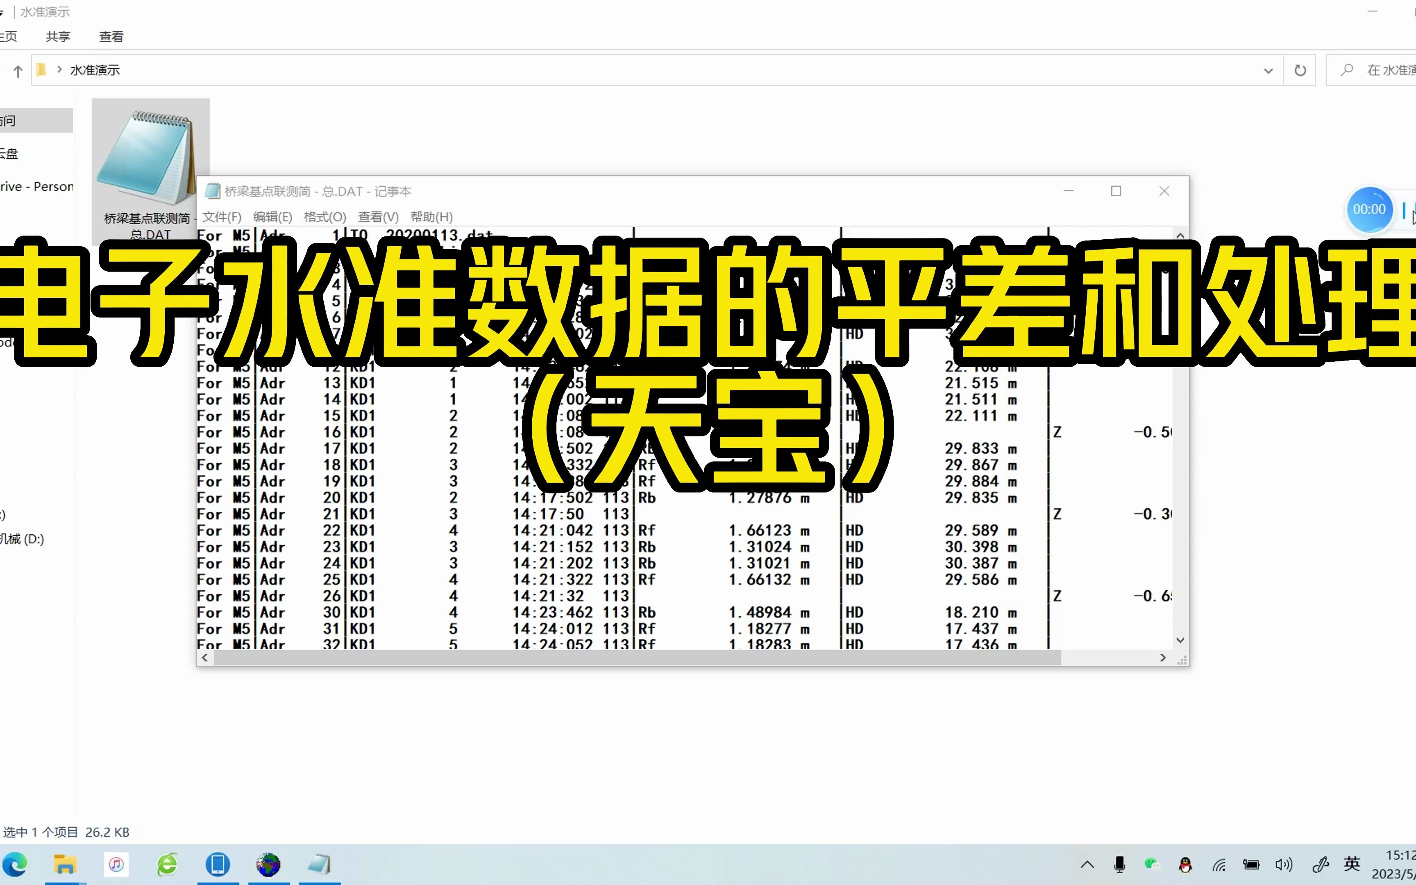Click the Notepad horizontal scrollbar thumb
1416x885 pixels.
[637, 658]
